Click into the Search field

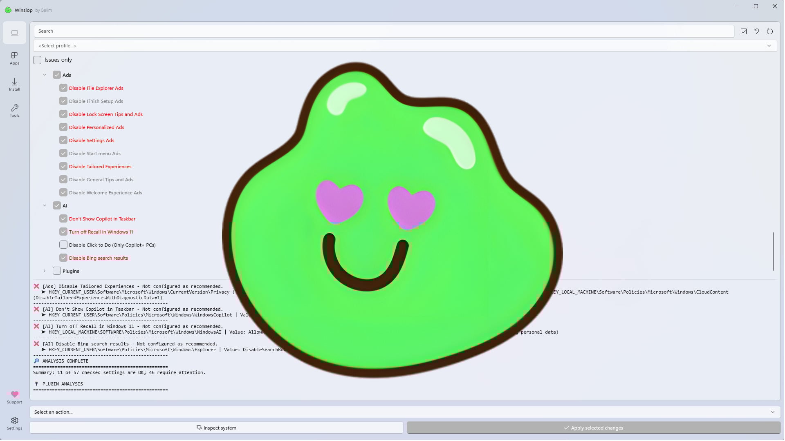[384, 31]
